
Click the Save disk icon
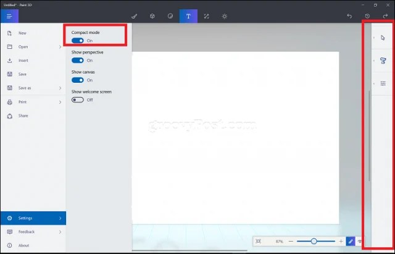[10, 74]
